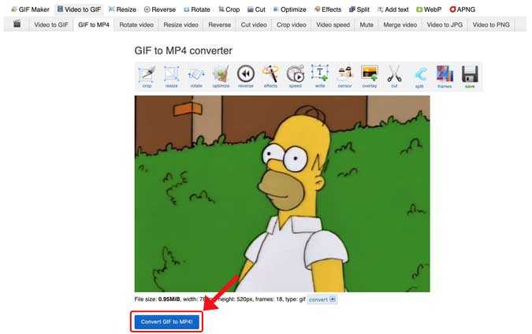532x334 pixels.
Task: Open Split in top menu
Action: point(359,9)
